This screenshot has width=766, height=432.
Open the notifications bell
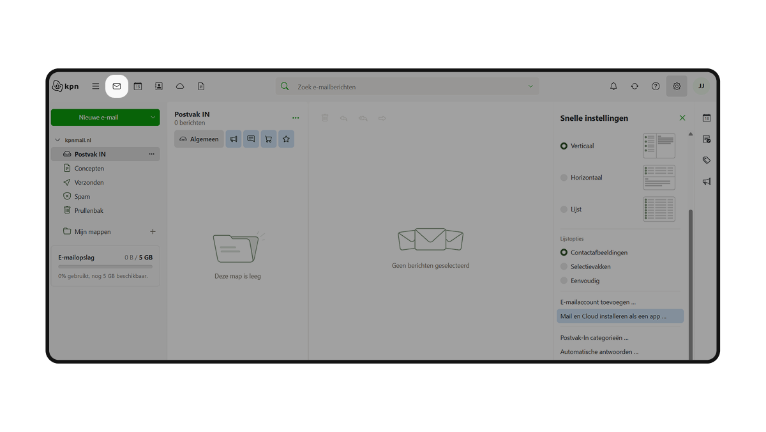click(x=613, y=86)
